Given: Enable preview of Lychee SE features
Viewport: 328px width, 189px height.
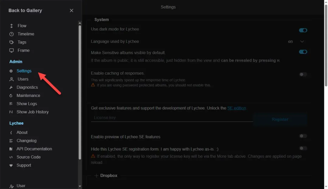Looking at the screenshot, I should tap(303, 136).
